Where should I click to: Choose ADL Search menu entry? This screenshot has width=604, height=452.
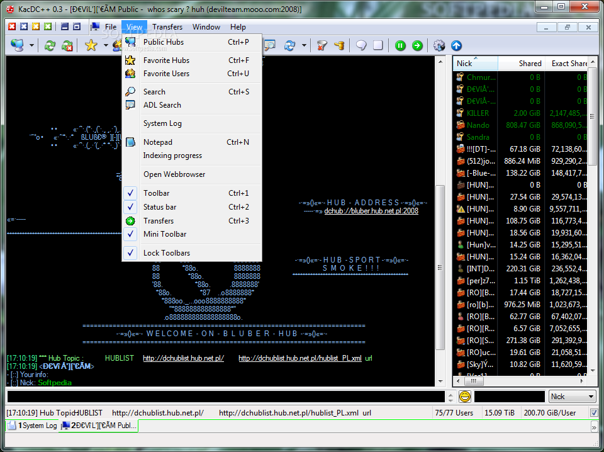point(192,105)
